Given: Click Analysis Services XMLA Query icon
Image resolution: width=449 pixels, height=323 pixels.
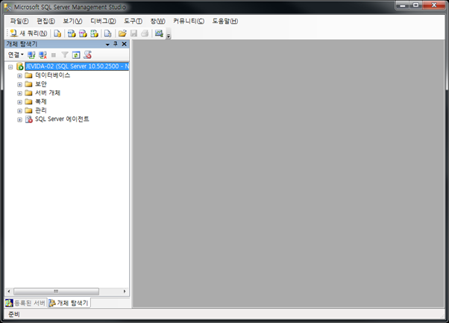Looking at the screenshot, I should pyautogui.click(x=94, y=34).
